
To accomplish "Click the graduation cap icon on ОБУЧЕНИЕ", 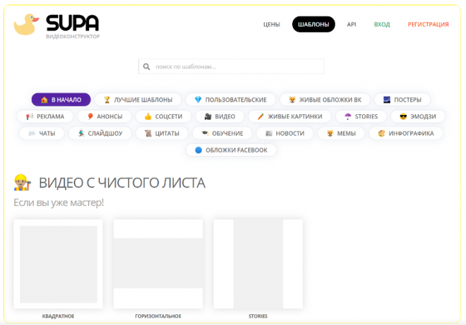I will tap(205, 134).
